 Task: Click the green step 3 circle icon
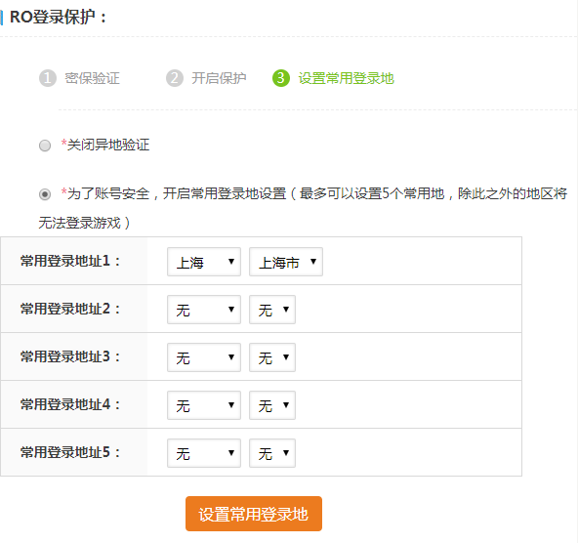(281, 78)
